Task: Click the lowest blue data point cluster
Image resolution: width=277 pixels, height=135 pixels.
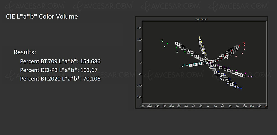Action: point(240,88)
